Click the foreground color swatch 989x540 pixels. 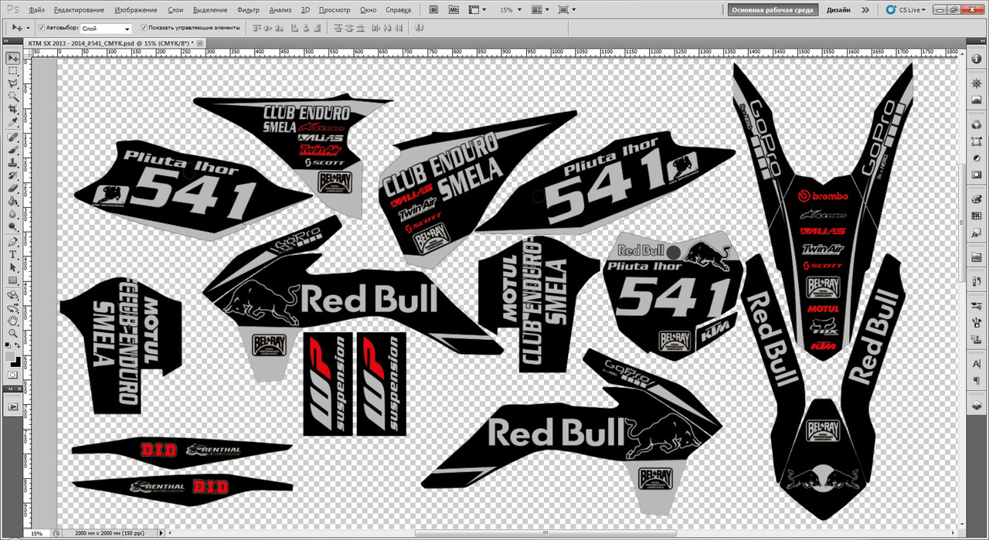[x=11, y=356]
